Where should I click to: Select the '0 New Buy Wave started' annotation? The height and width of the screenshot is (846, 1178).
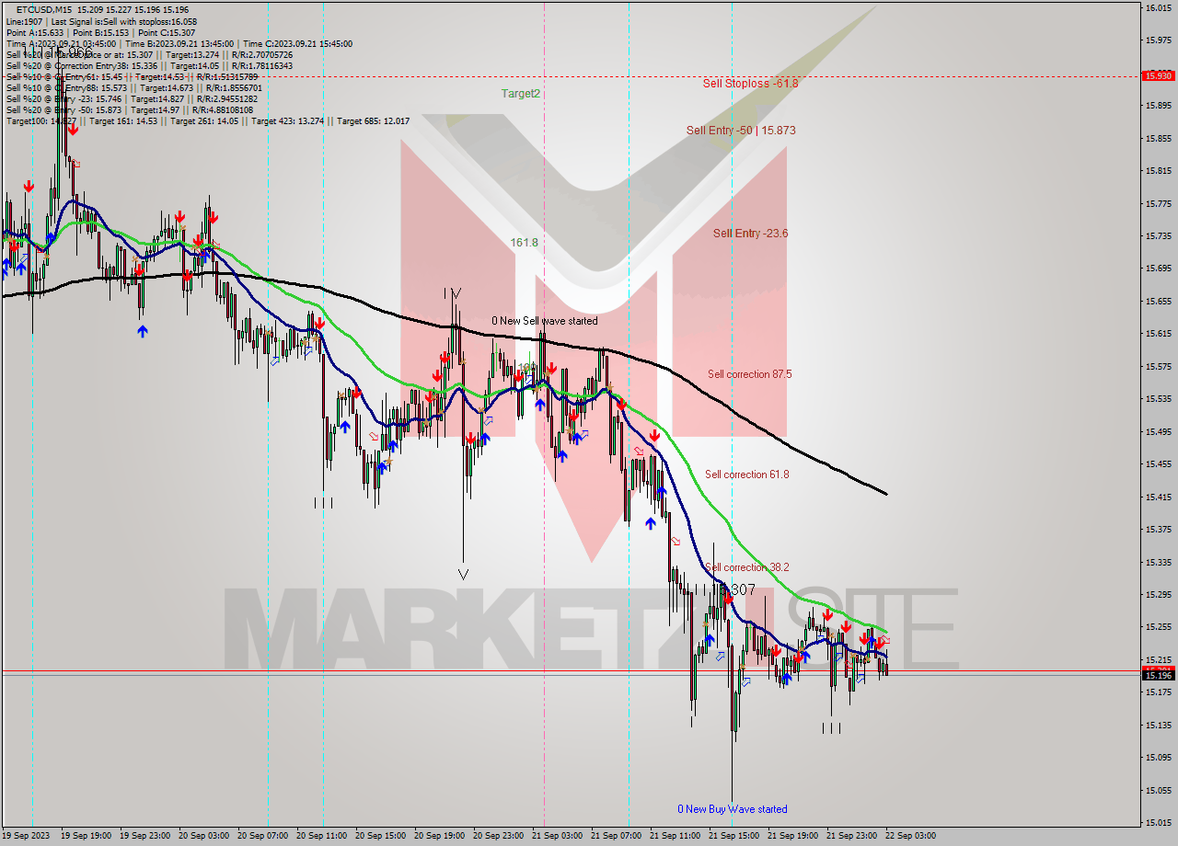pos(733,809)
